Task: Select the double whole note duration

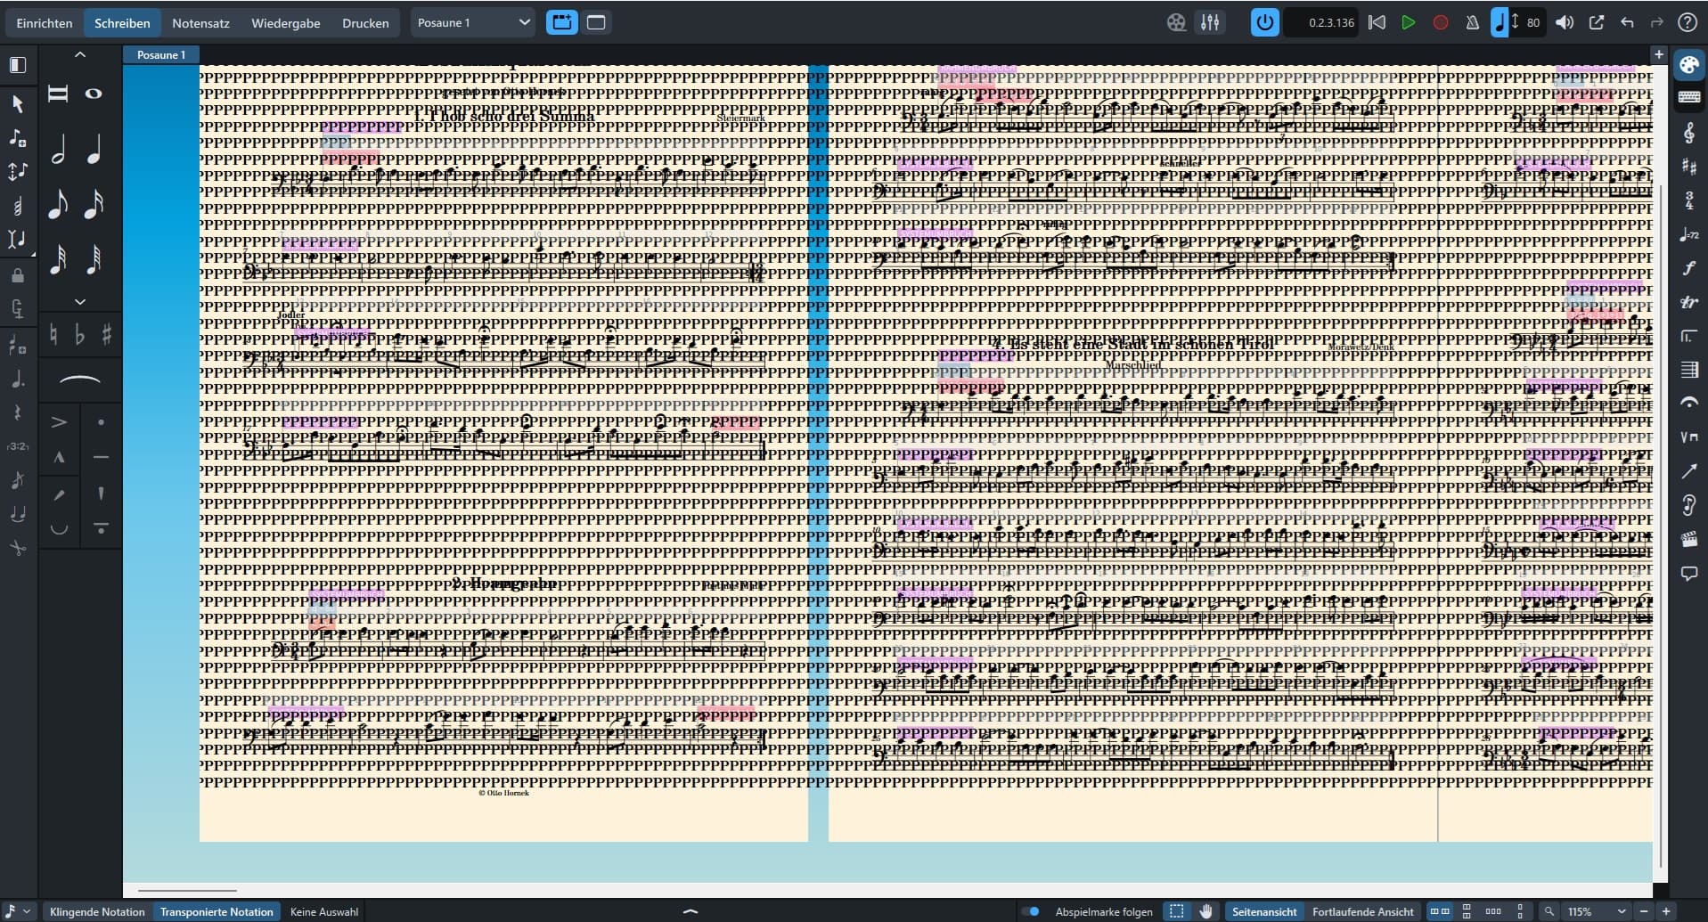Action: pos(58,94)
